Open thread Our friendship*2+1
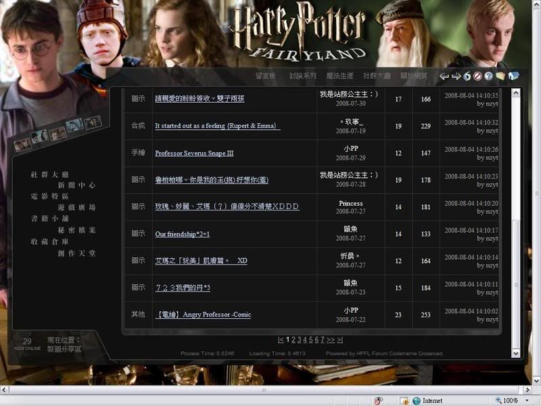This screenshot has width=541, height=406. pyautogui.click(x=182, y=234)
